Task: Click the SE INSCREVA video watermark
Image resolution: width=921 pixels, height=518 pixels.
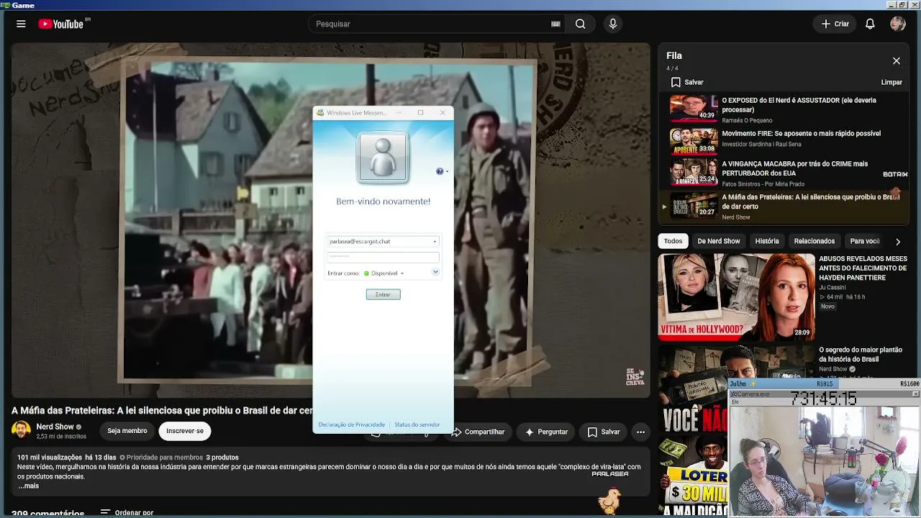Action: click(635, 377)
